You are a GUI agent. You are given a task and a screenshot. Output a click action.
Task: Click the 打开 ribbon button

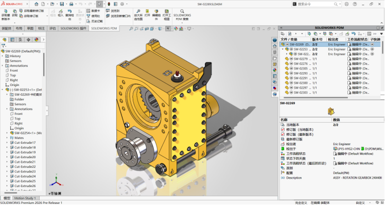[147, 13]
